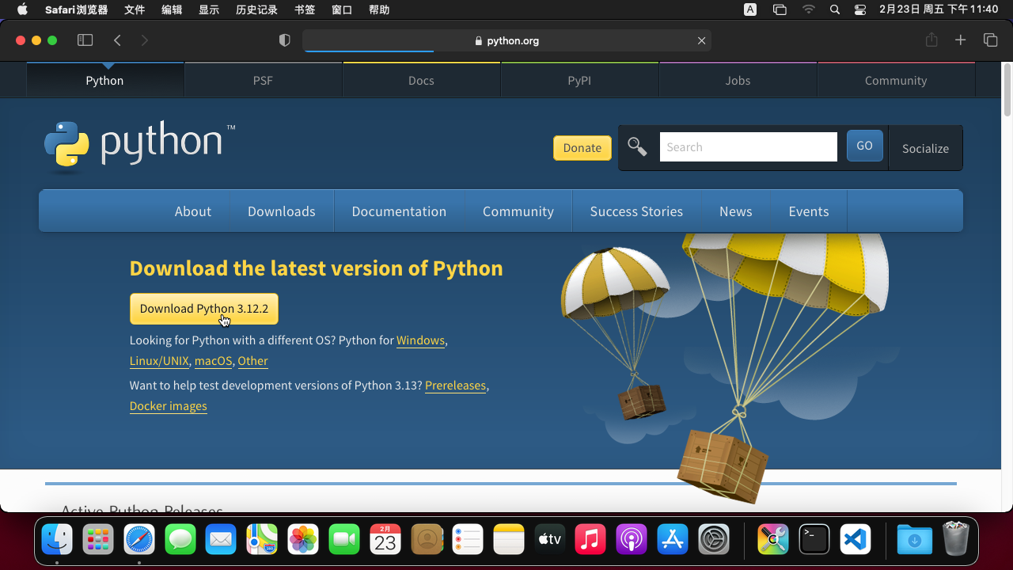This screenshot has height=570, width=1013.
Task: Open Calendar from the Dock
Action: click(385, 540)
